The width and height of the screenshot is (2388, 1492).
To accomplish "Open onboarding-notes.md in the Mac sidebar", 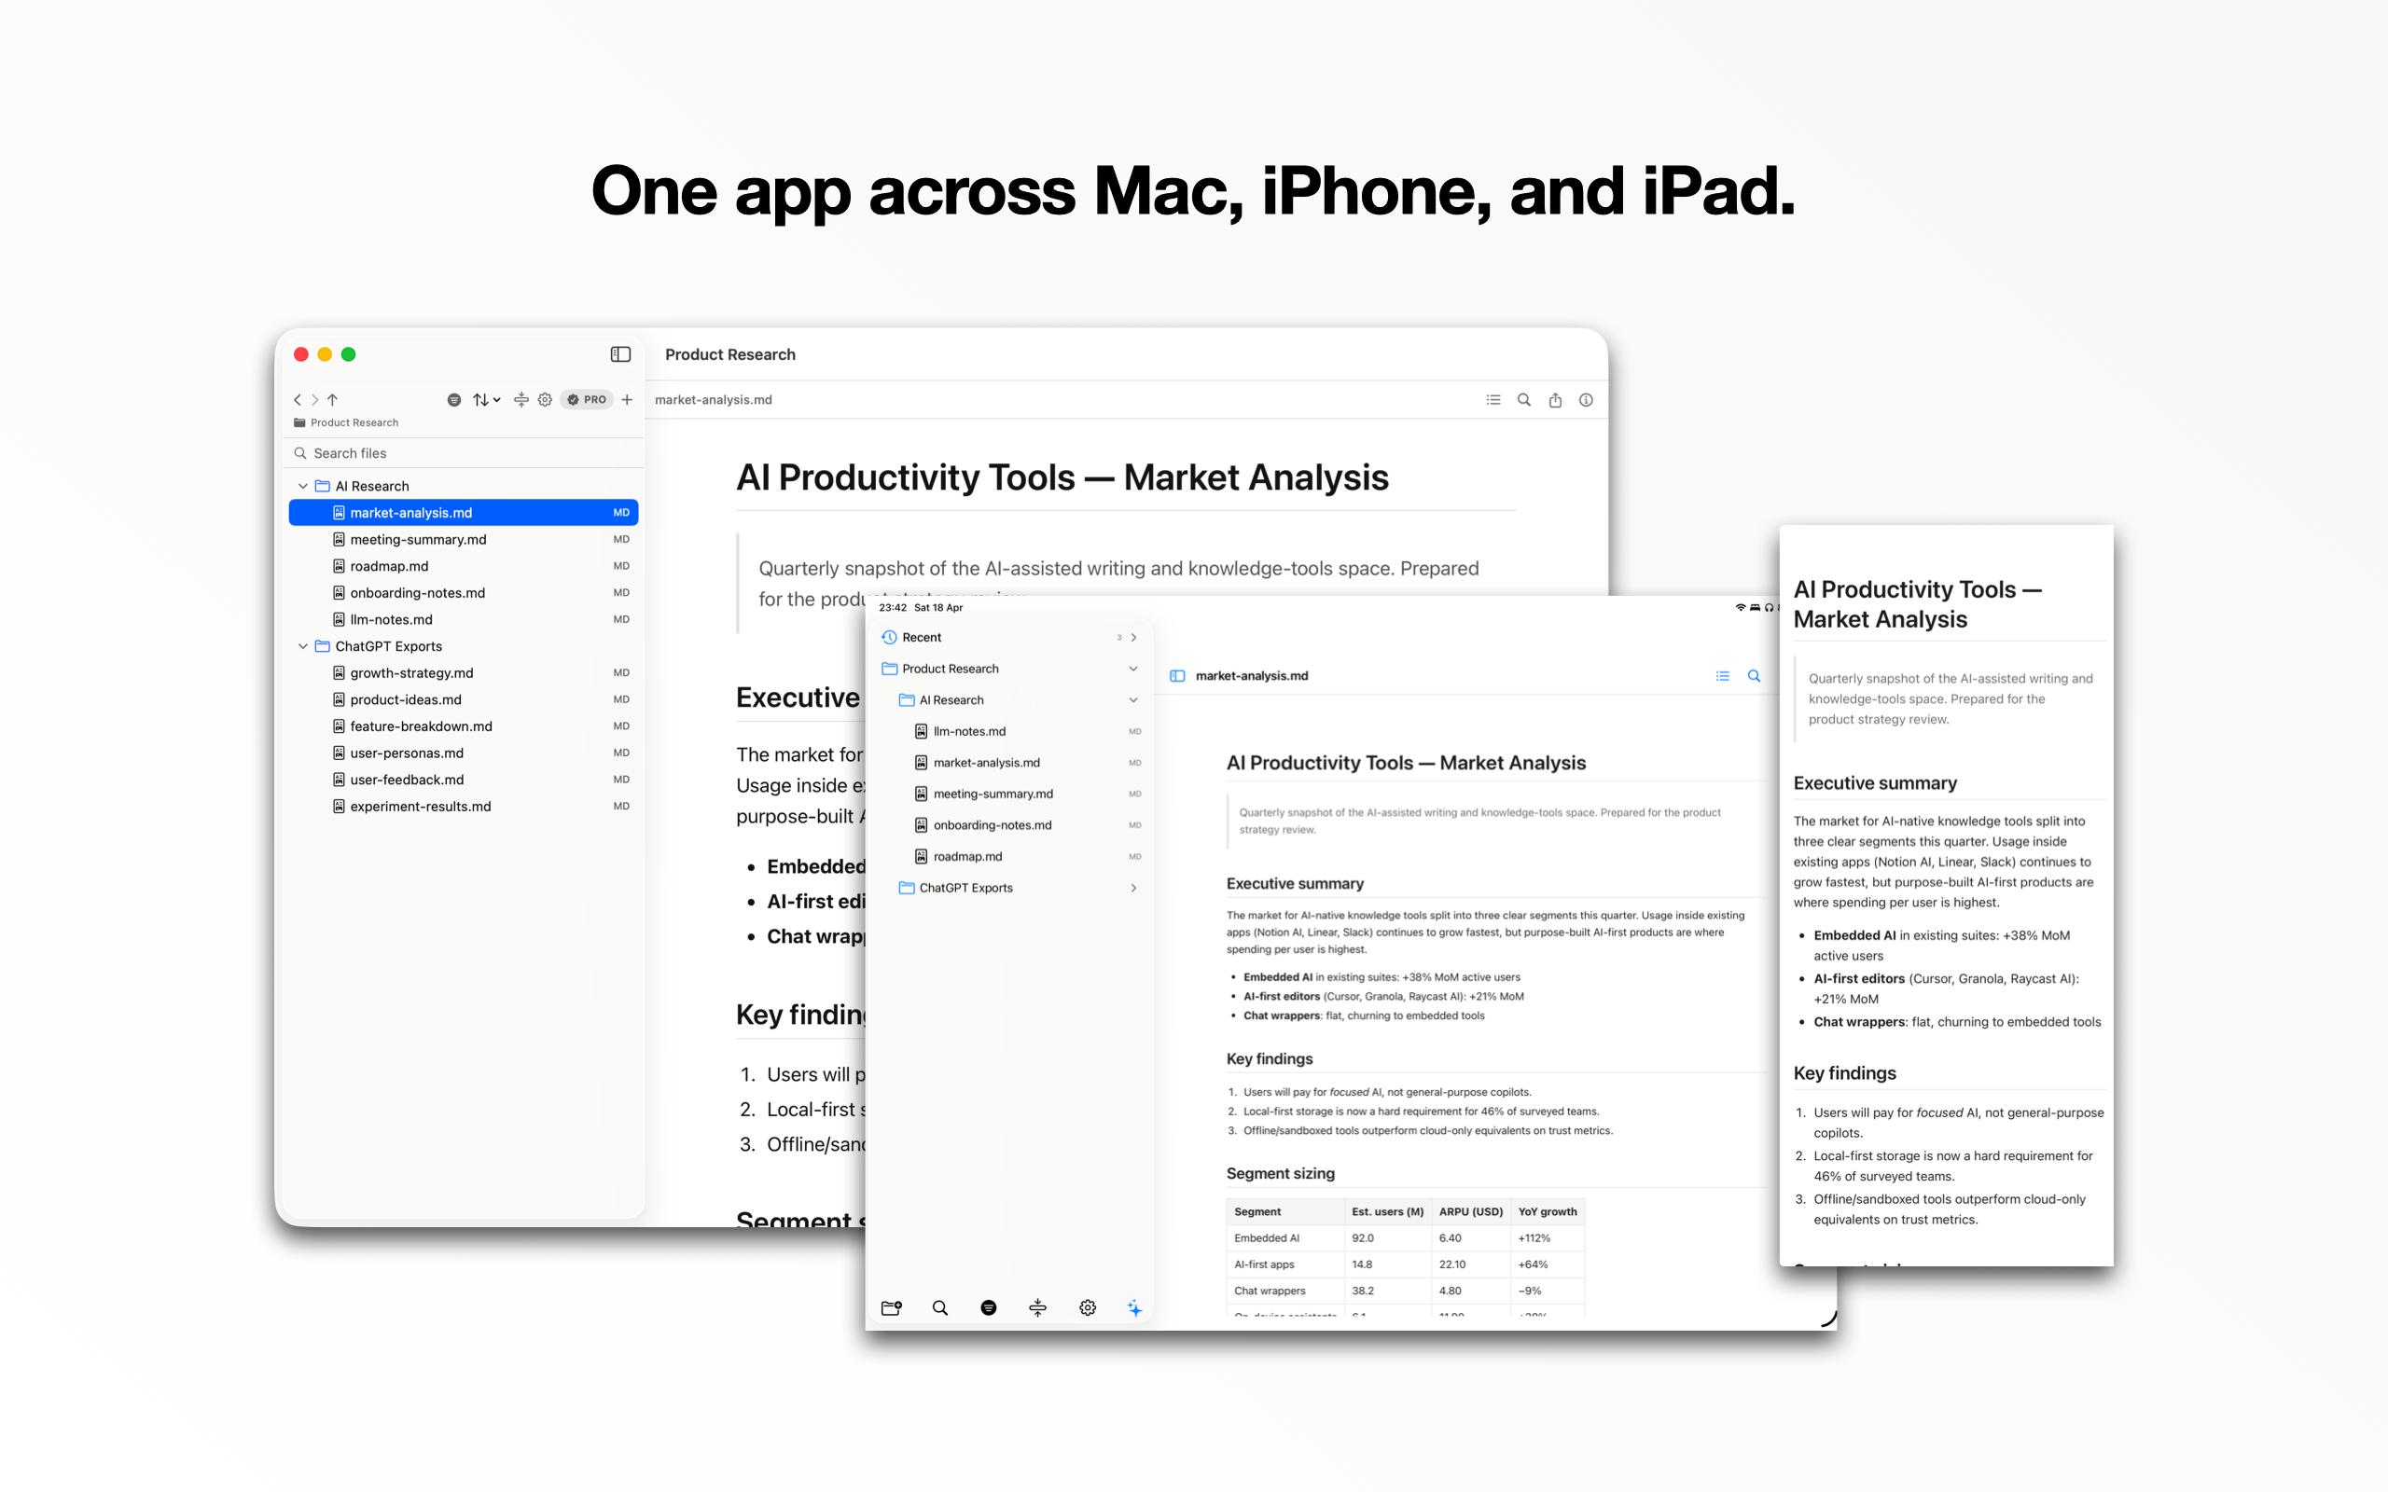I will (464, 593).
